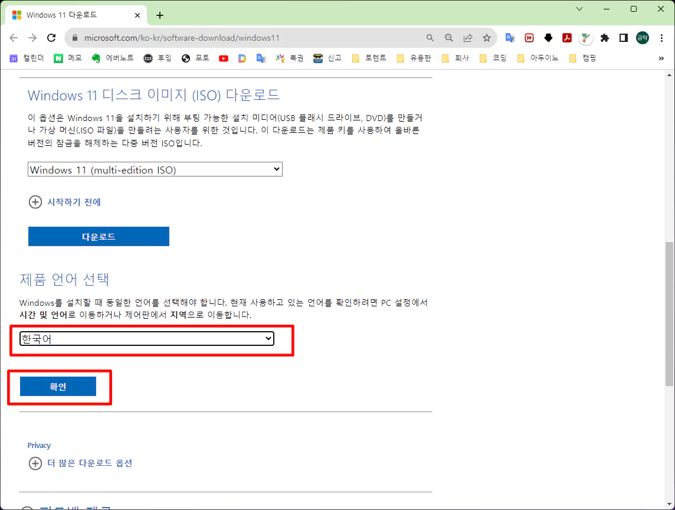Image resolution: width=675 pixels, height=510 pixels.
Task: Reload the Windows 11 download page
Action: [51, 38]
